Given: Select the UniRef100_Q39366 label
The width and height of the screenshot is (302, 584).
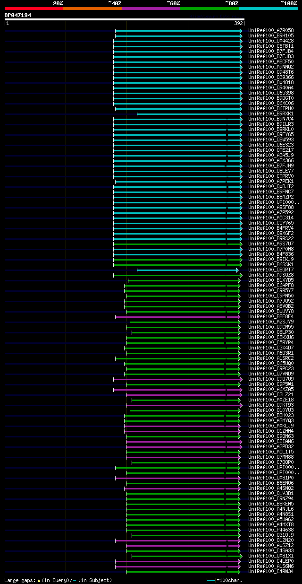Looking at the screenshot, I should pos(271,77).
